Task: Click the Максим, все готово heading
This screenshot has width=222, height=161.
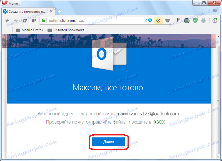Action: click(109, 87)
